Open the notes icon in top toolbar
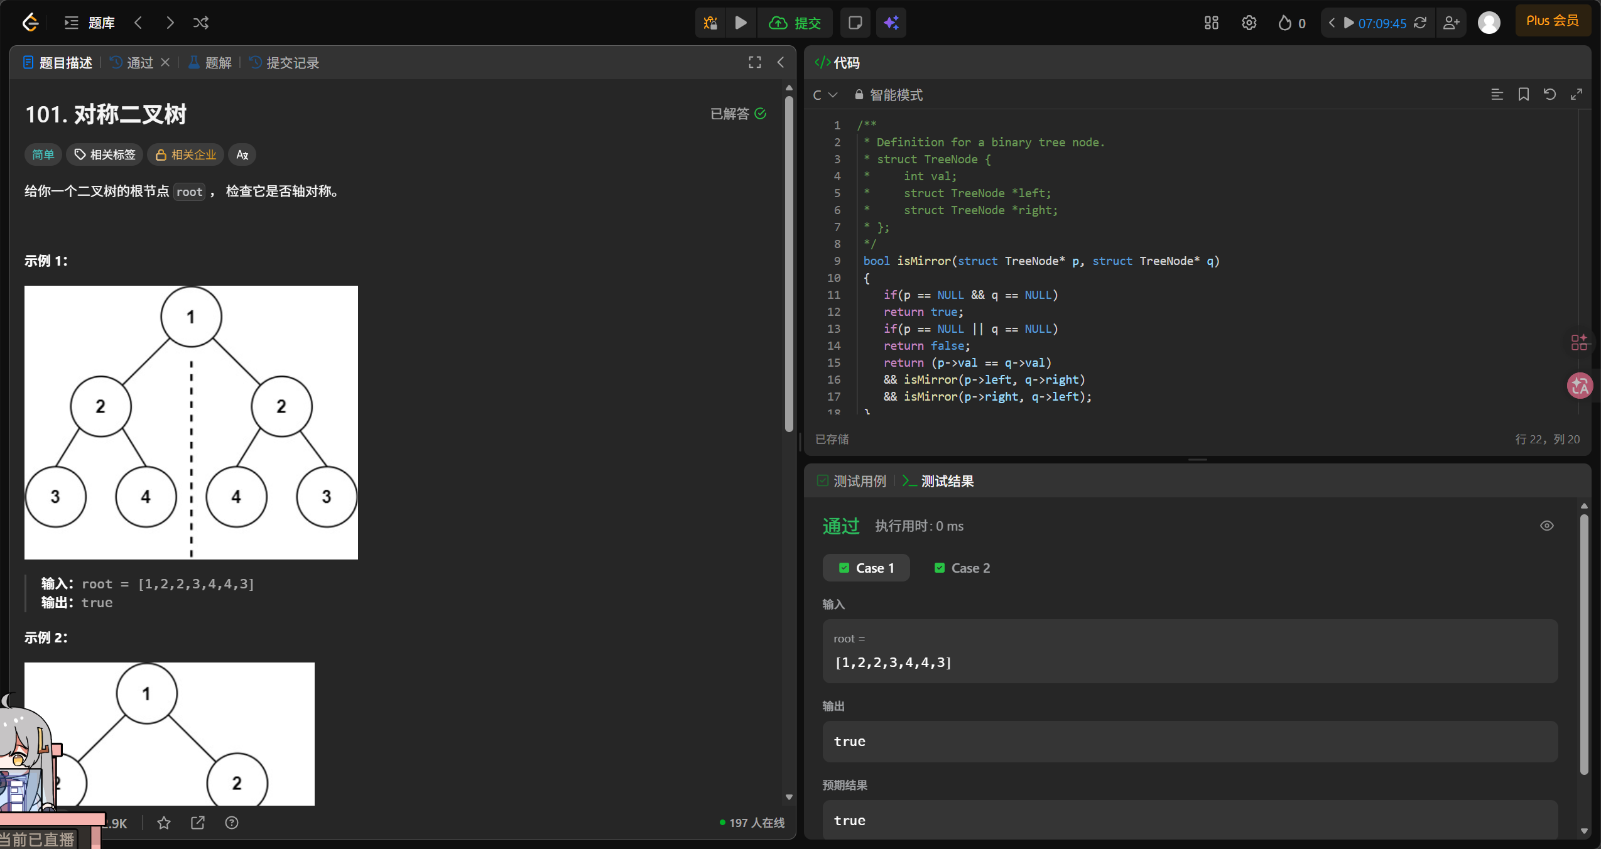Viewport: 1601px width, 849px height. pos(855,23)
